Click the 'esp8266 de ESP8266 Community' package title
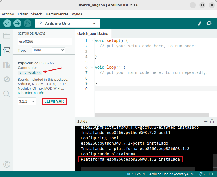Viewport: 217px width, 177px height. pos(36,65)
